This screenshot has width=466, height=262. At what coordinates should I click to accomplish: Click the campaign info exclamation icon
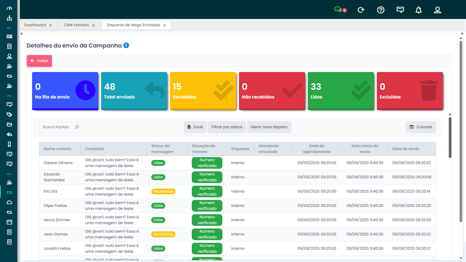coord(126,45)
